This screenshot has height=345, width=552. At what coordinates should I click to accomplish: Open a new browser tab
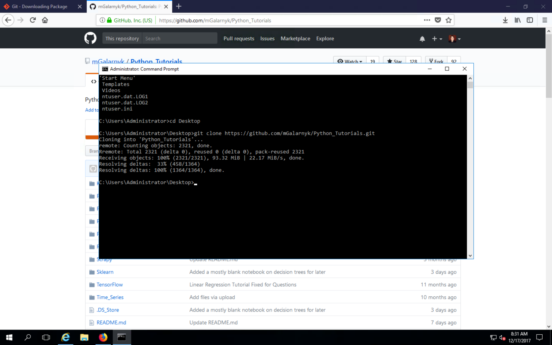178,6
